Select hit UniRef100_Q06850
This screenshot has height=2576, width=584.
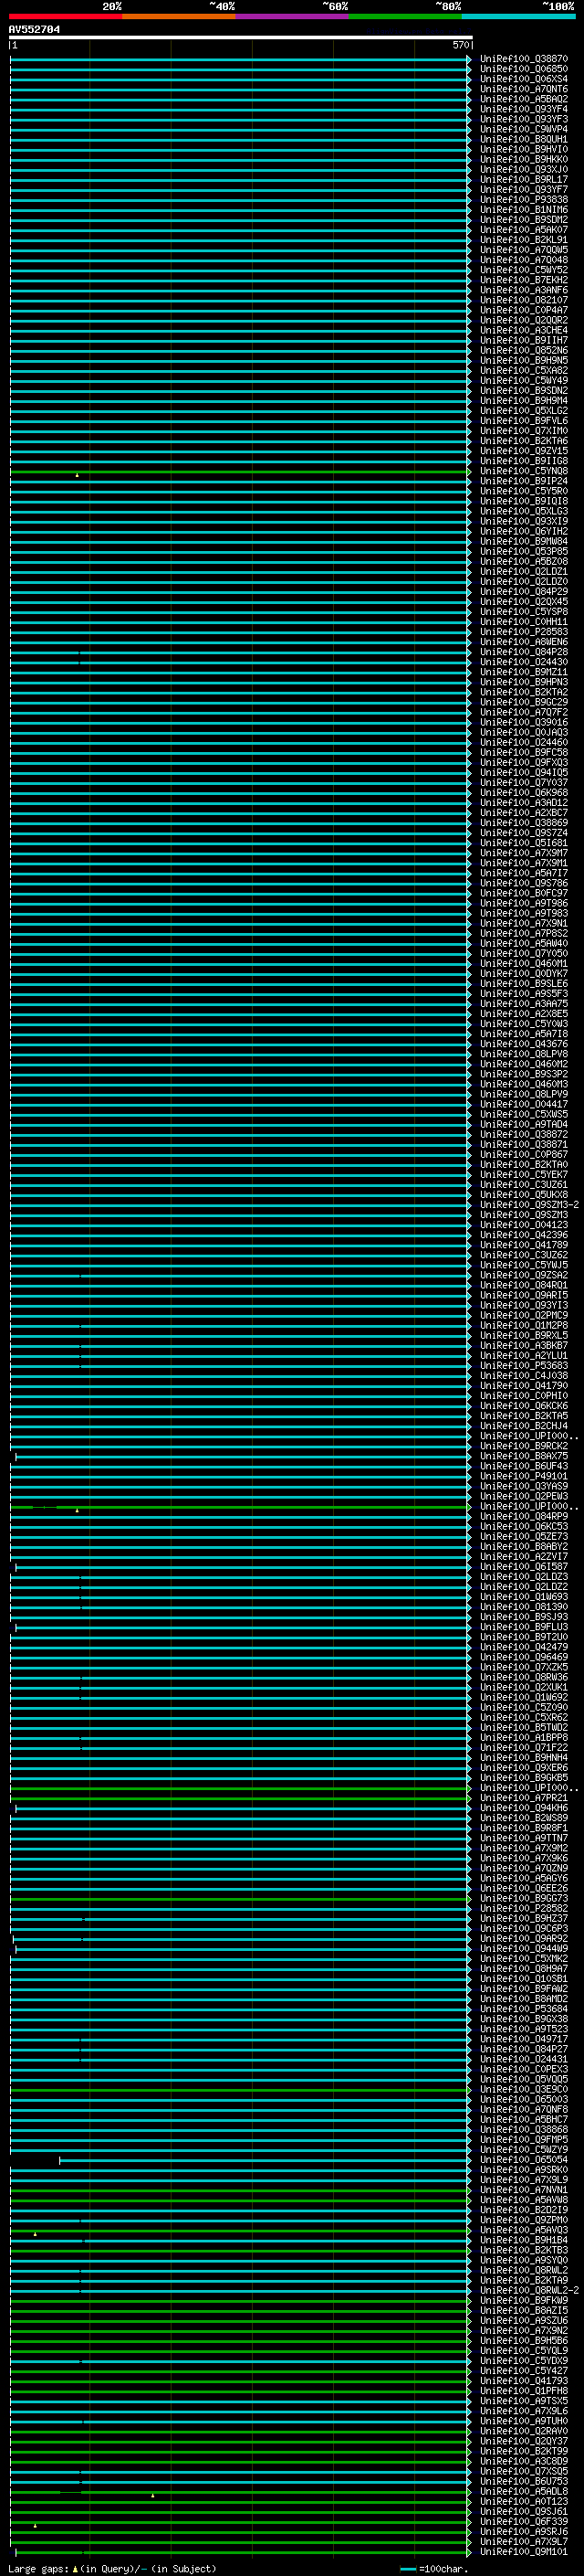click(524, 69)
